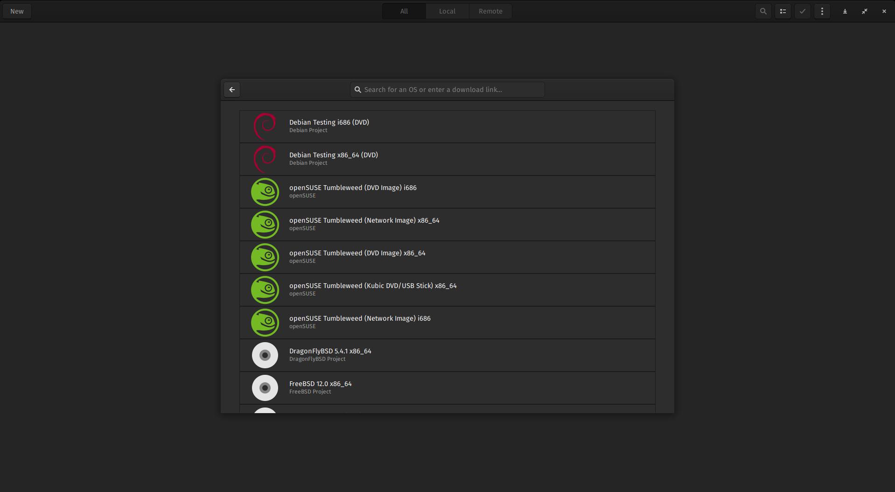Click the Debian swirl logo for i686
The width and height of the screenshot is (895, 492).
[x=265, y=127]
